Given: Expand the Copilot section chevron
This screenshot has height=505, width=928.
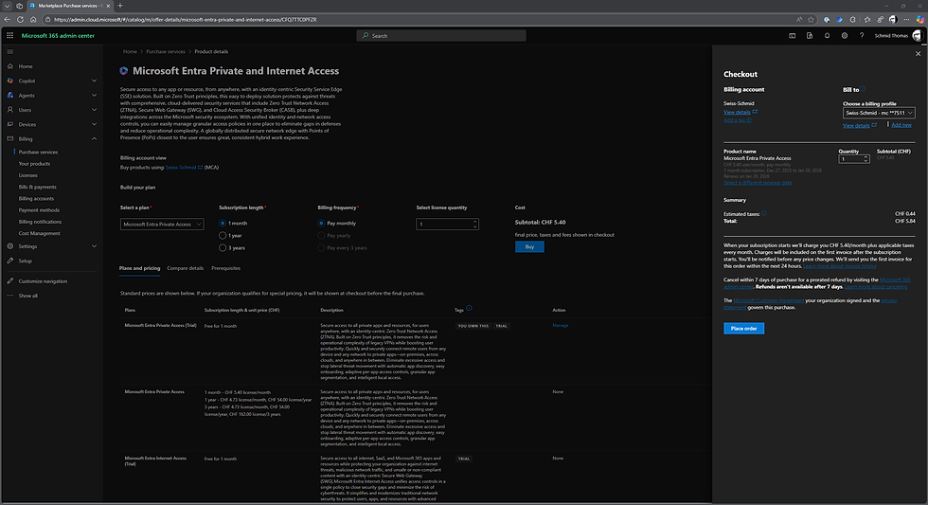Looking at the screenshot, I should tap(94, 81).
